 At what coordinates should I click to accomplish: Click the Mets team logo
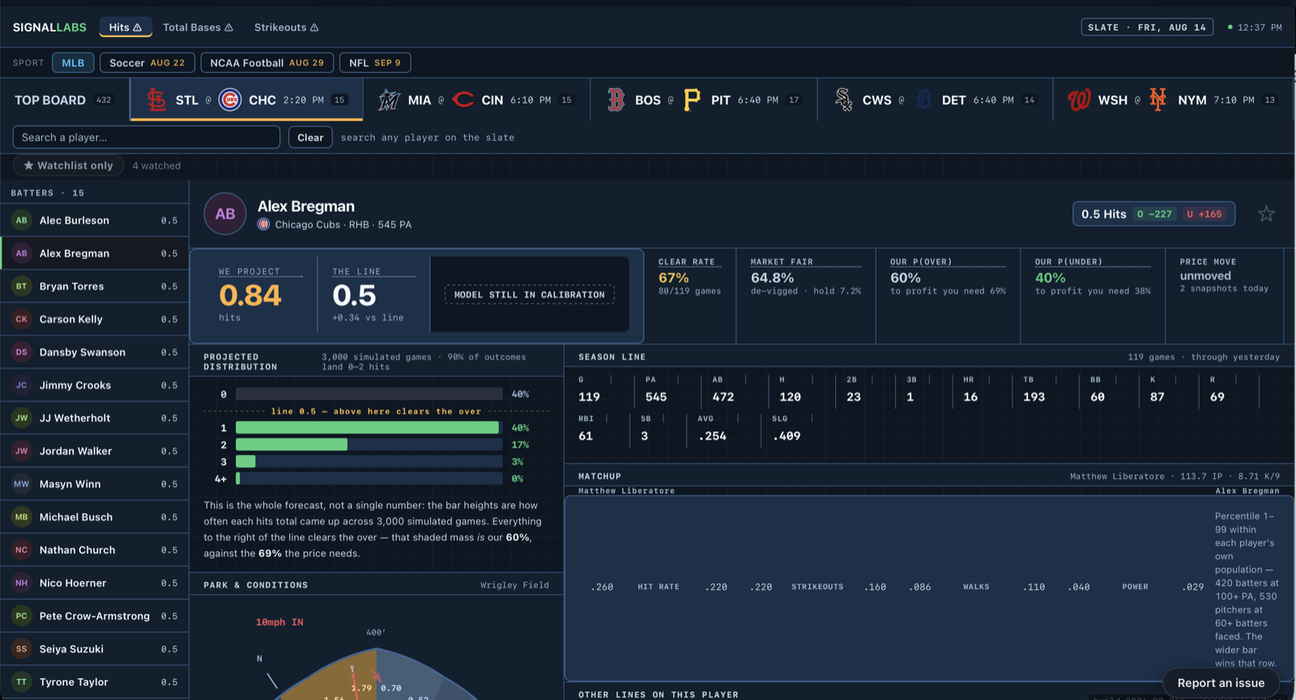click(1158, 100)
